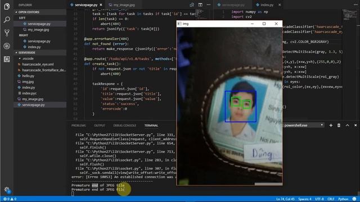Screen dimensions: 360x202
Task: Open the TERMINAL panel tab
Action: tap(151, 126)
